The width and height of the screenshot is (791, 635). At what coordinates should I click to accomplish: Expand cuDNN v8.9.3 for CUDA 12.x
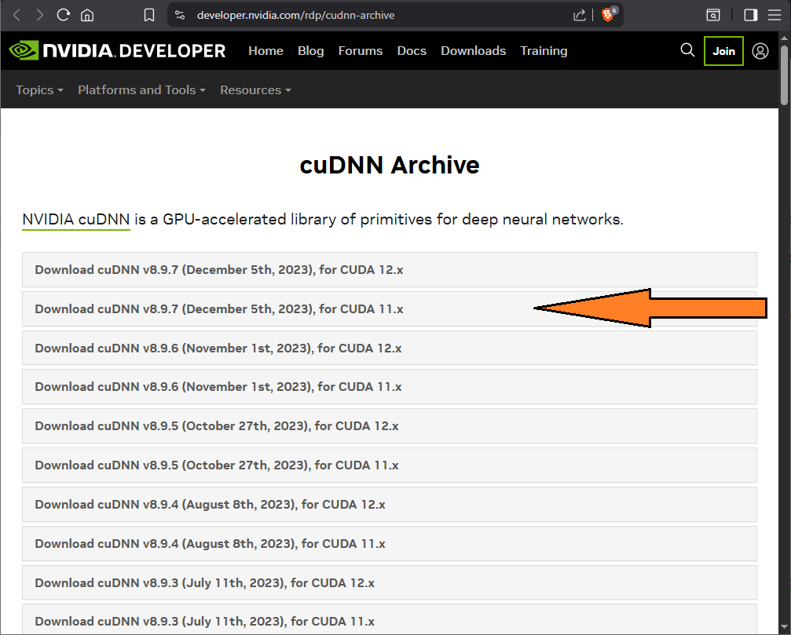tap(390, 582)
